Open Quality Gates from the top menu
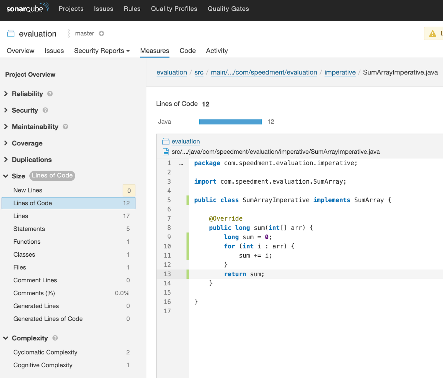443x378 pixels. click(228, 9)
